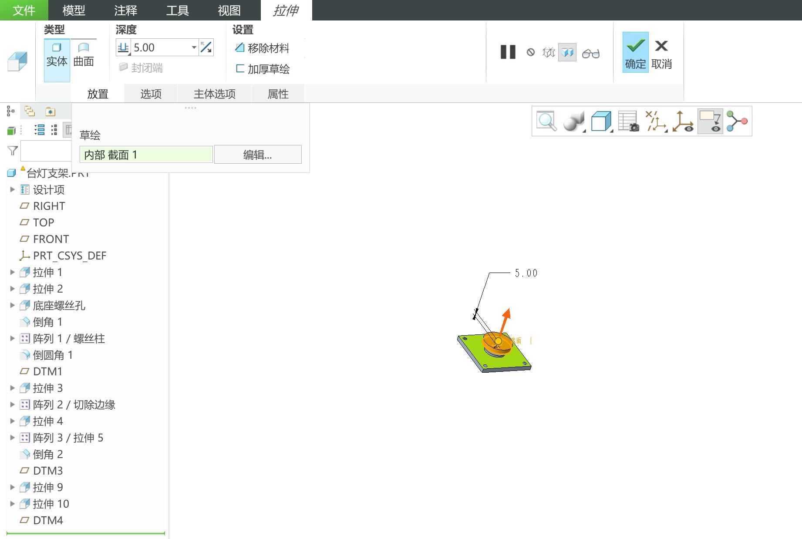Expand the 底座螺丝孔 feature
Image resolution: width=802 pixels, height=539 pixels.
coord(12,305)
